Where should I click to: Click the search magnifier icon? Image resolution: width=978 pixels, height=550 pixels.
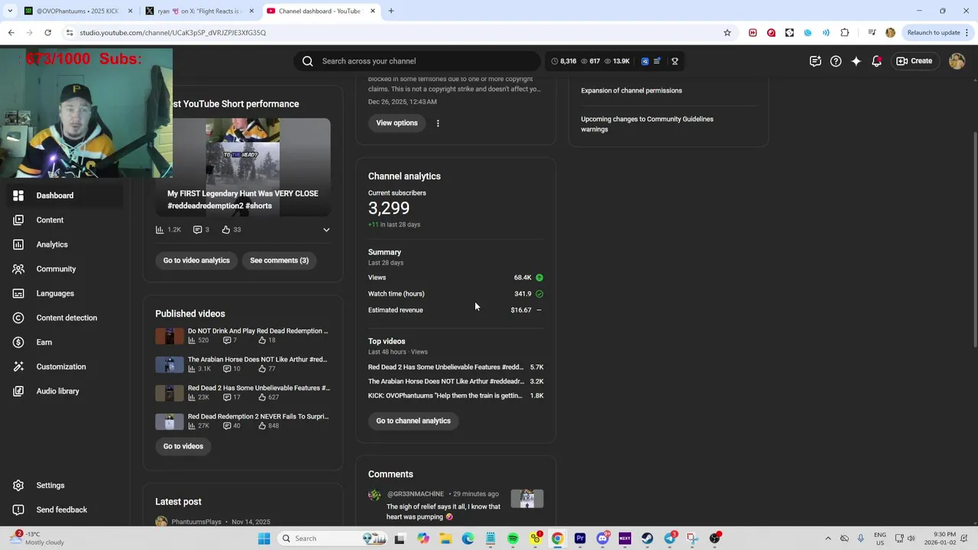tap(307, 61)
